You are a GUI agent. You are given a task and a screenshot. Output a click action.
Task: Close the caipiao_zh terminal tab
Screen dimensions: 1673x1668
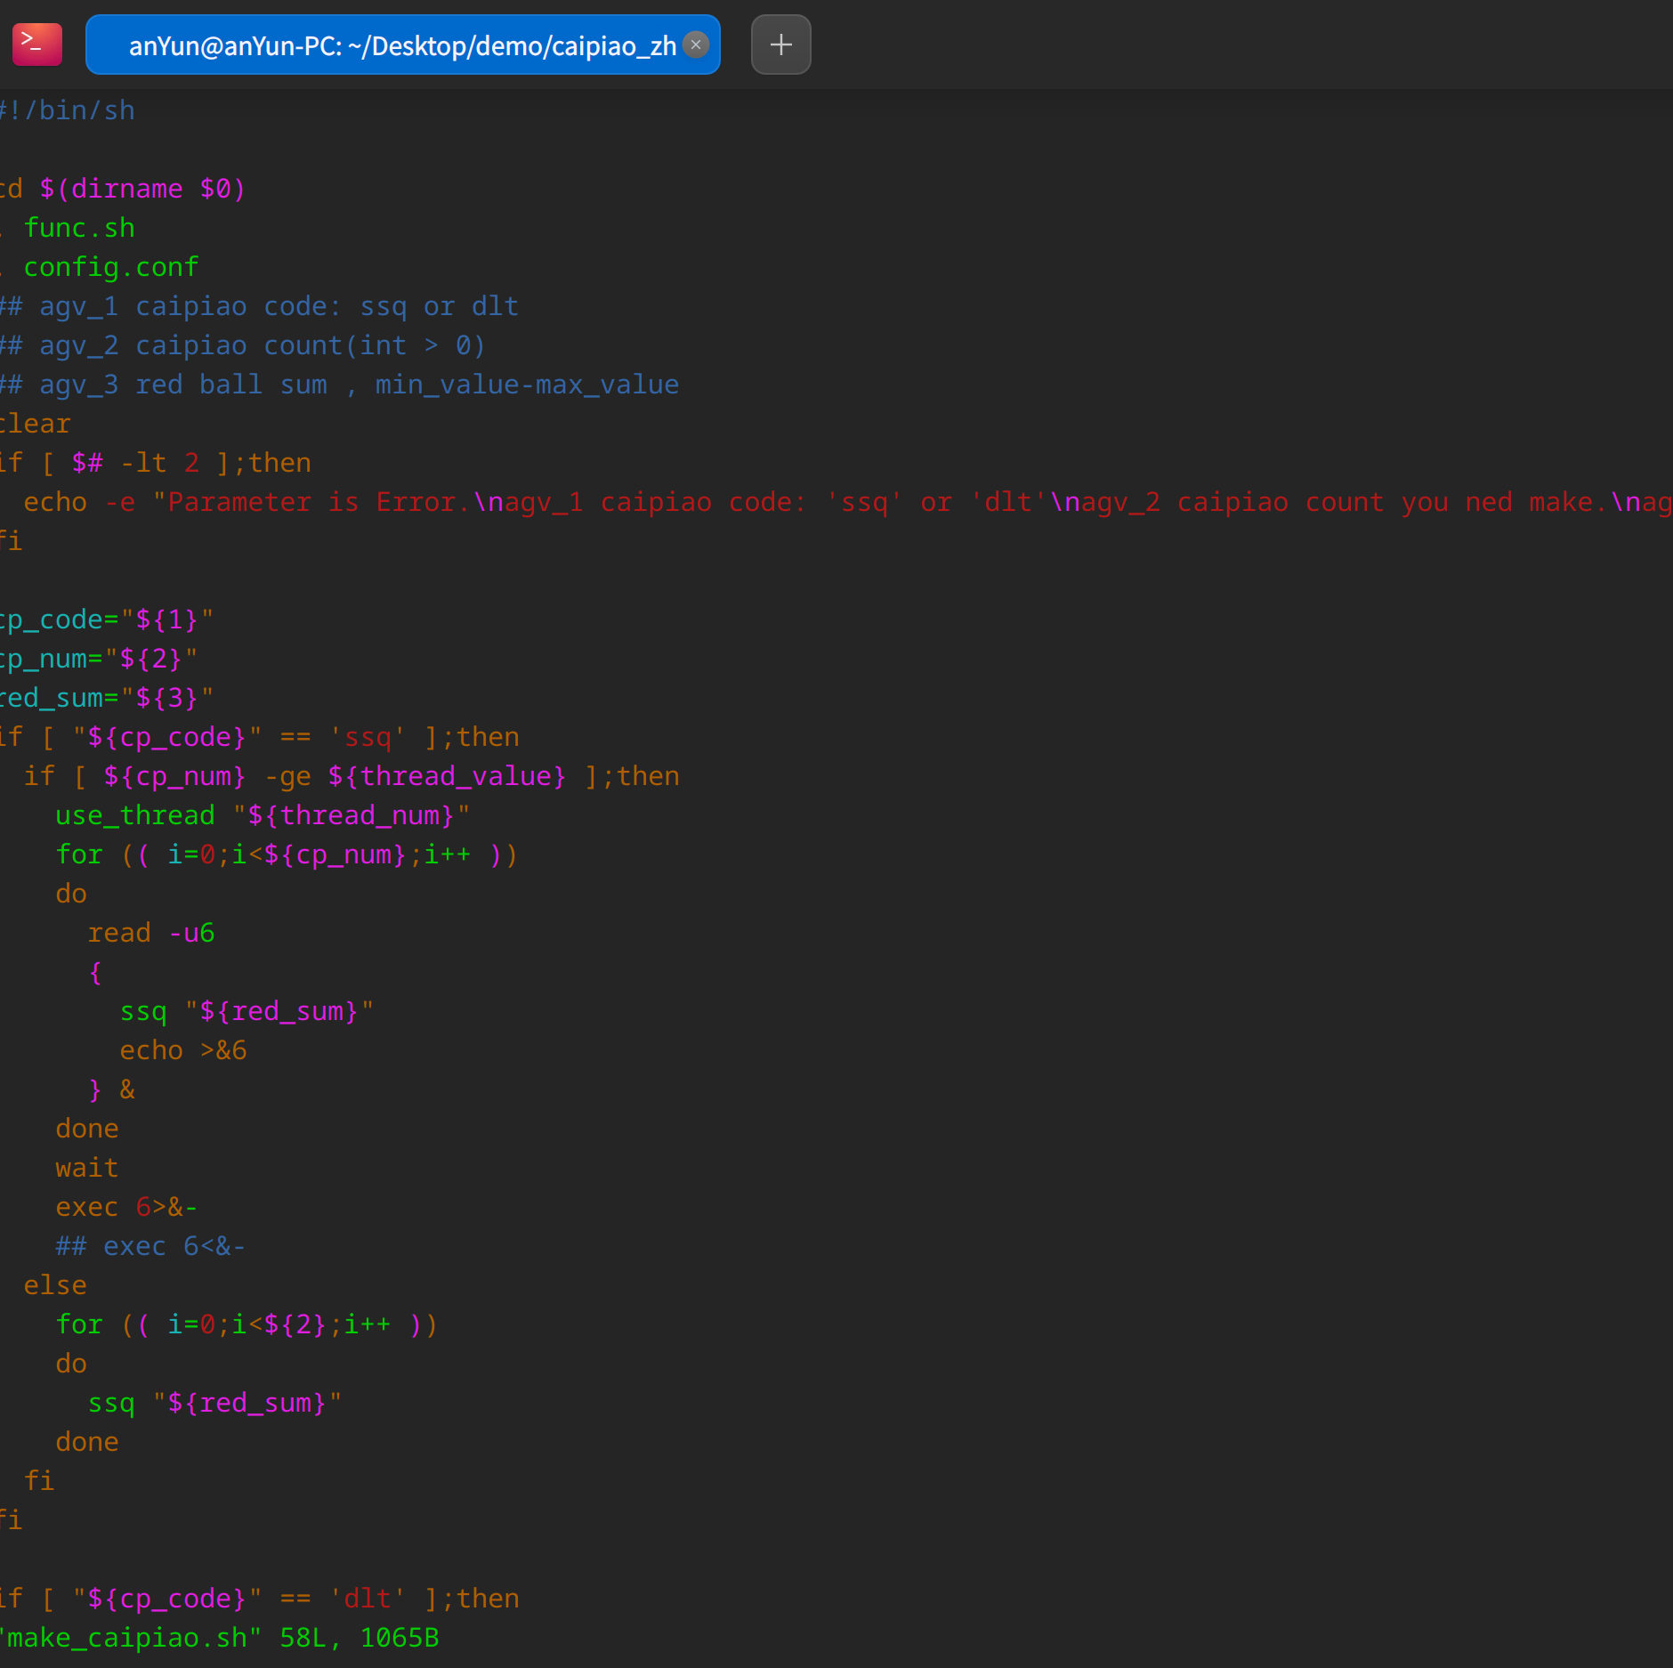click(x=696, y=45)
